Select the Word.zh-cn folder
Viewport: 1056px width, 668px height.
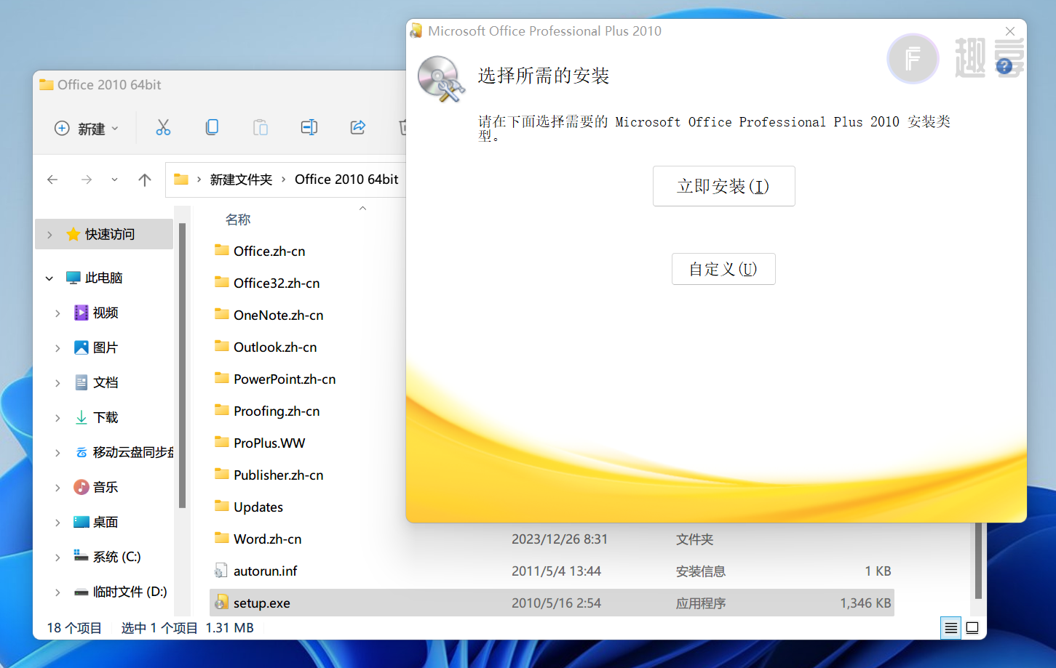(x=268, y=539)
